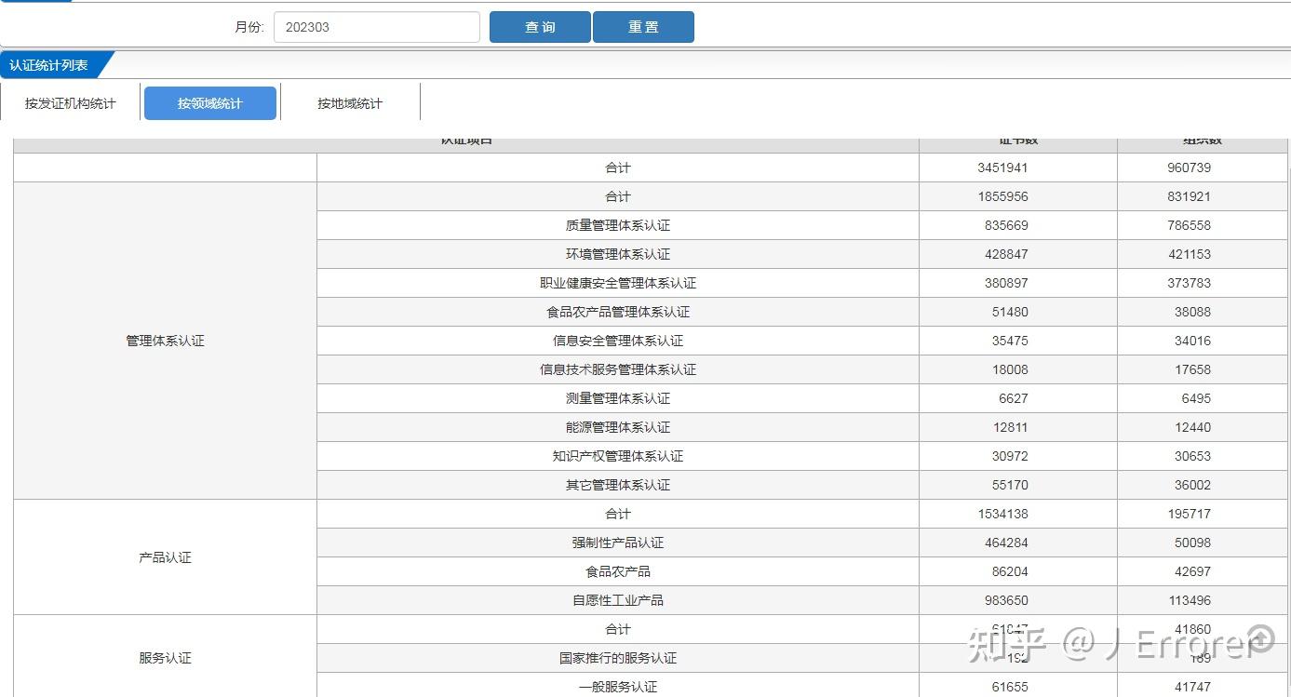Click the scroll-to-top arrow icon
The image size is (1291, 697).
click(x=1261, y=637)
